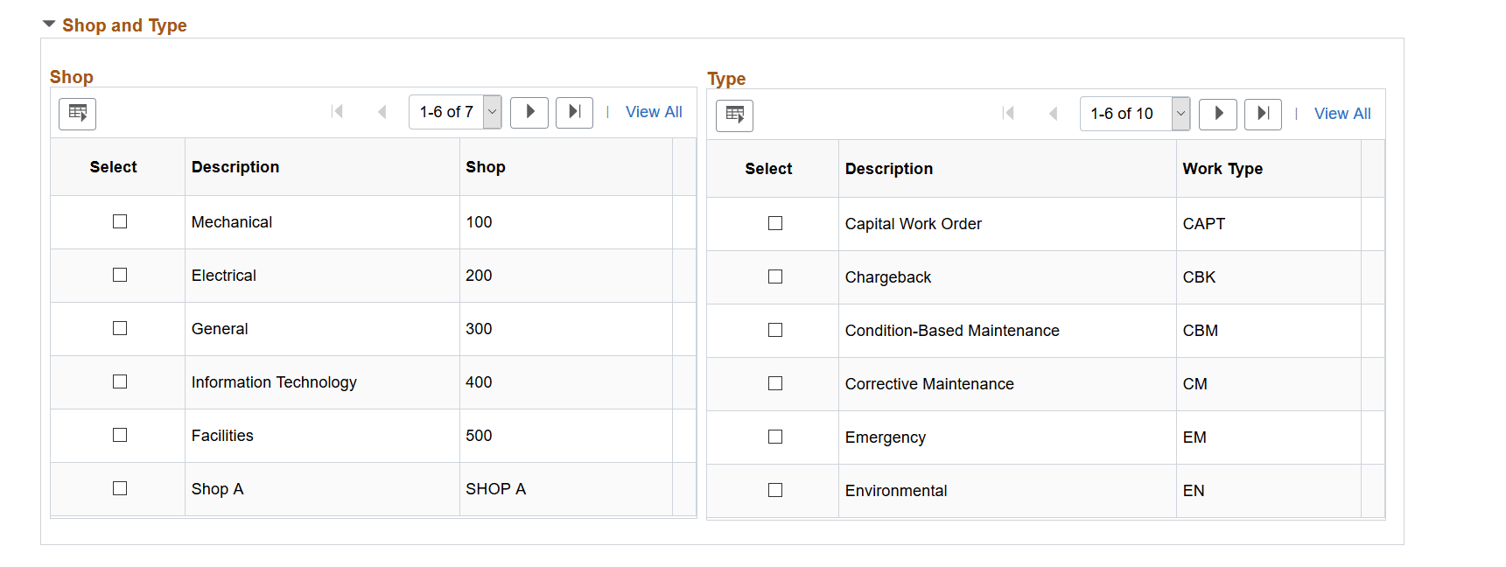The height and width of the screenshot is (567, 1506).
Task: Select the Mechanical shop checkbox
Action: tap(120, 221)
